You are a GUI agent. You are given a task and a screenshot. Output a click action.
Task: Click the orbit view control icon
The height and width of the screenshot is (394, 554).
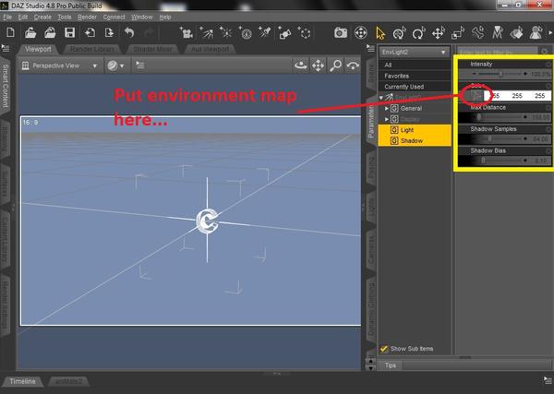(x=301, y=66)
